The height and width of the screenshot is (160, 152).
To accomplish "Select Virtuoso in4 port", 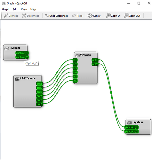I will click(x=75, y=72).
